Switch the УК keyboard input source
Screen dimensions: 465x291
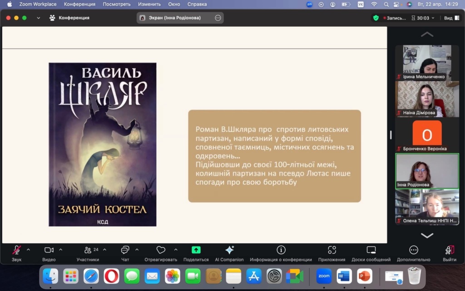point(361,4)
